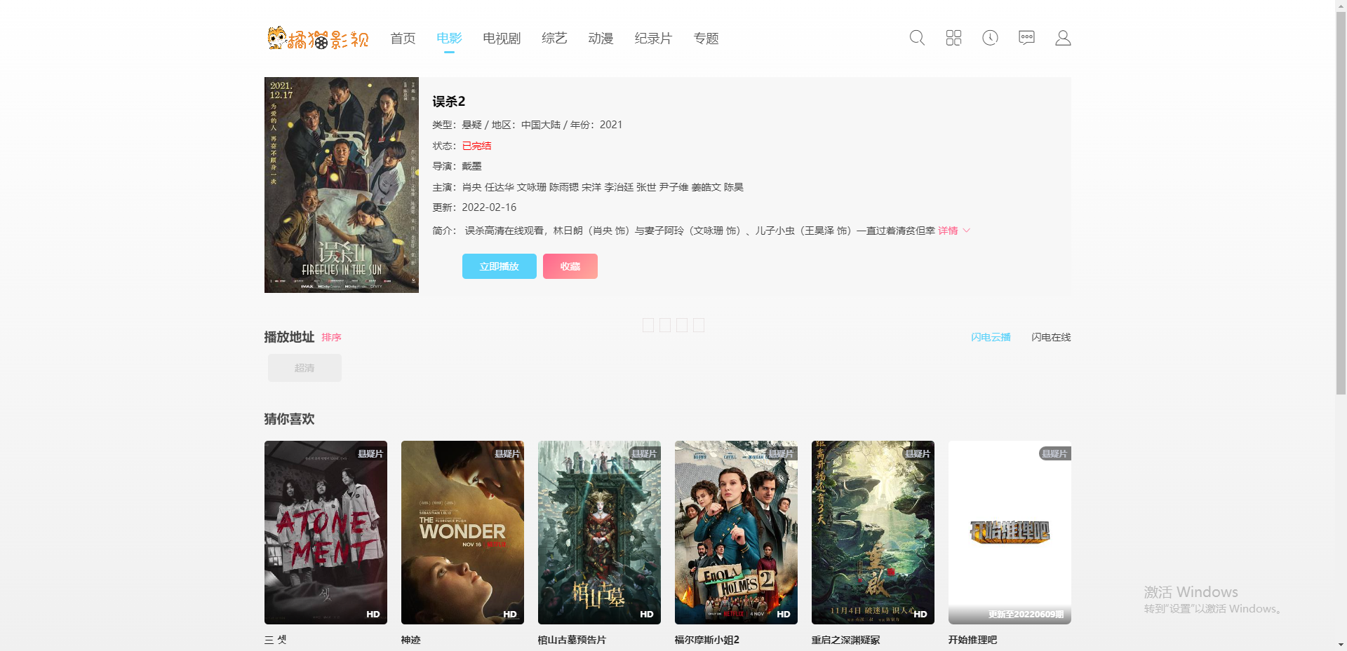Open 纪录片 navigation item
The width and height of the screenshot is (1347, 651).
point(653,39)
